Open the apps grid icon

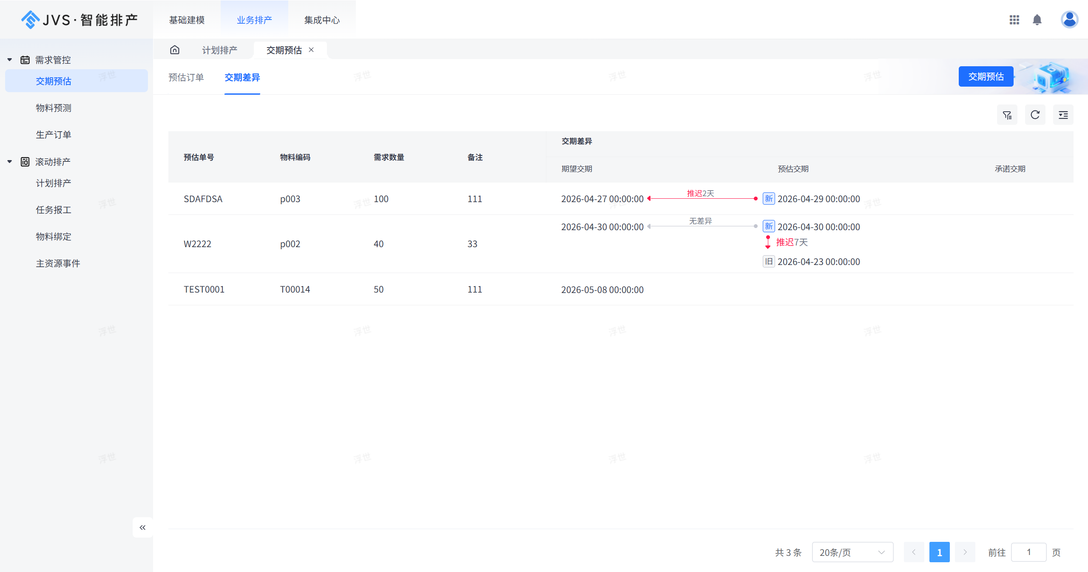(x=1014, y=20)
